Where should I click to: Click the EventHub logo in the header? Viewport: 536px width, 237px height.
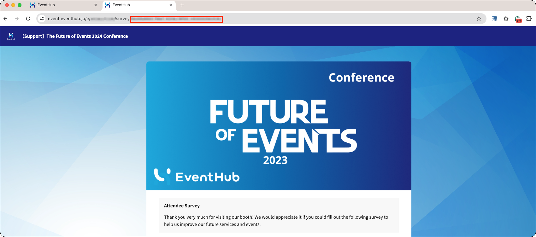coord(11,36)
